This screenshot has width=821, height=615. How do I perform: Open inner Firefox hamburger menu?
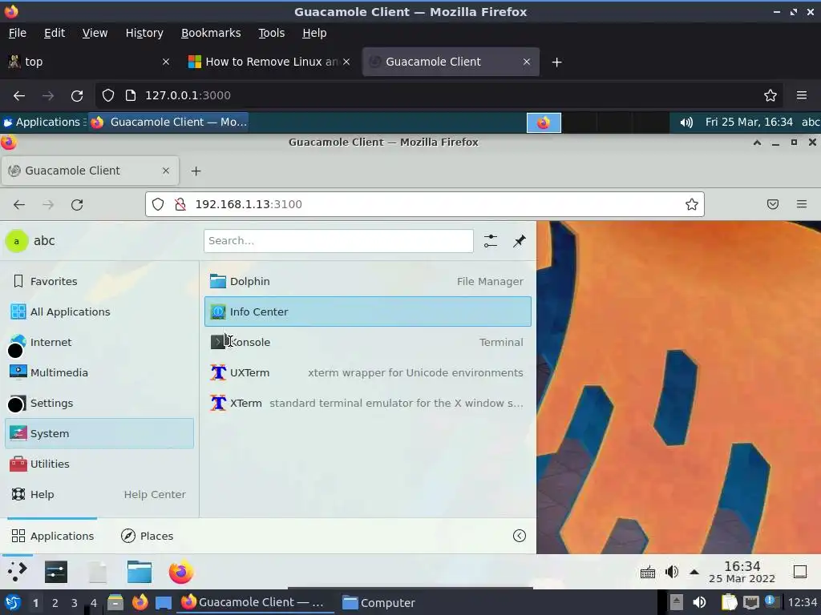point(801,204)
